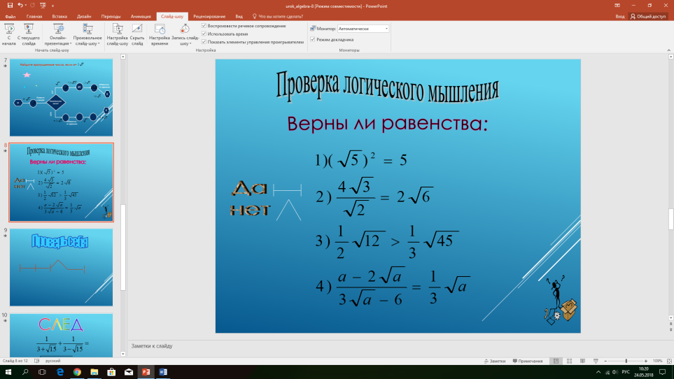
Task: Click Скрыть слайд button
Action: (137, 34)
